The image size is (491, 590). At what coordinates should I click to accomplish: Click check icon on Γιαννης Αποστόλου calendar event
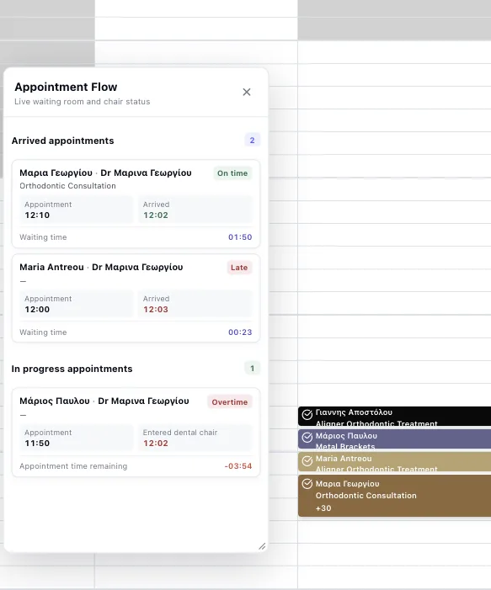click(307, 414)
